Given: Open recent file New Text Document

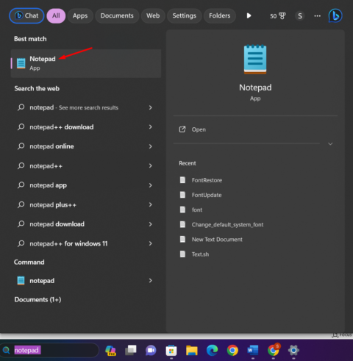Looking at the screenshot, I should [217, 240].
